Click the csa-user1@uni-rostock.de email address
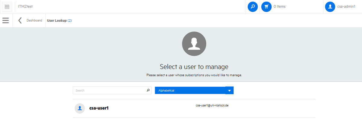Viewport: 362px width, 121px height. [212, 106]
